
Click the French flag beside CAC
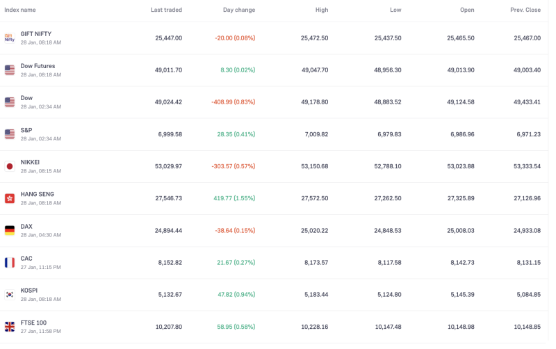point(10,263)
